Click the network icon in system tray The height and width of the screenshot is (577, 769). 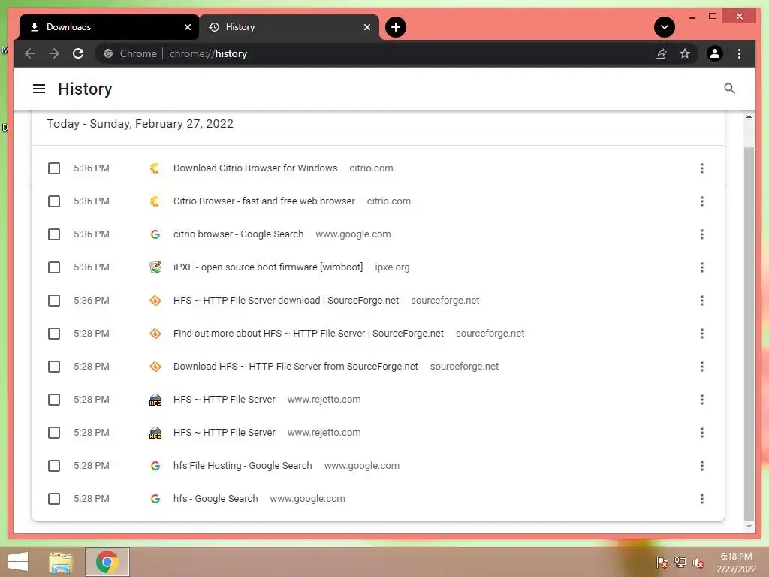[x=680, y=562]
